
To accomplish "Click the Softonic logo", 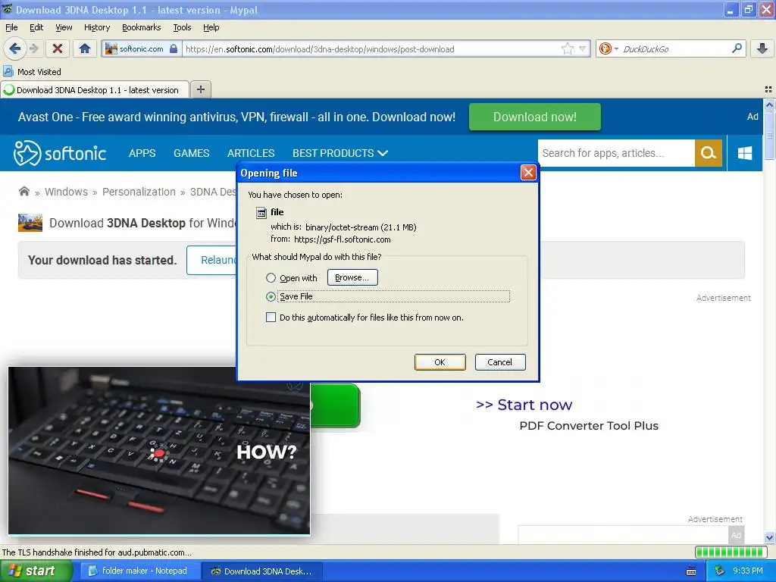I will click(59, 153).
